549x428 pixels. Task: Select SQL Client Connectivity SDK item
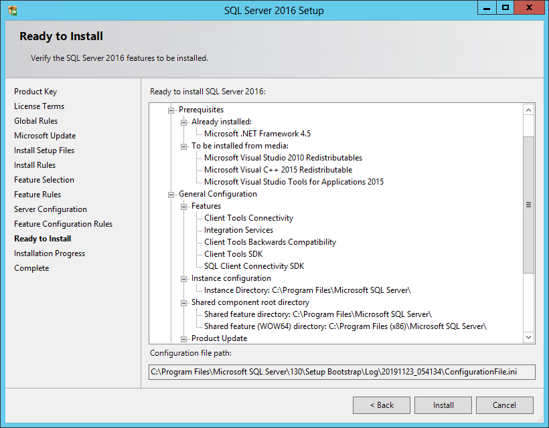point(254,266)
